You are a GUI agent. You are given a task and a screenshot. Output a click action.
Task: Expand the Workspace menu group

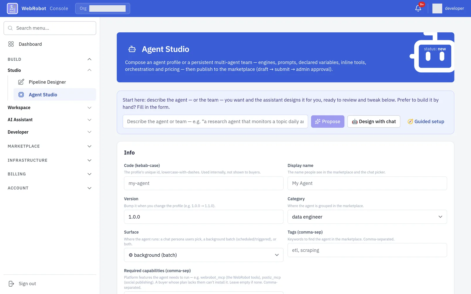[x=89, y=108]
